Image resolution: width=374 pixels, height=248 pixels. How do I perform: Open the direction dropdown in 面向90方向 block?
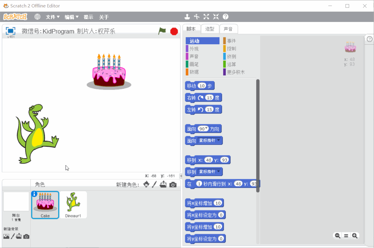[207, 129]
